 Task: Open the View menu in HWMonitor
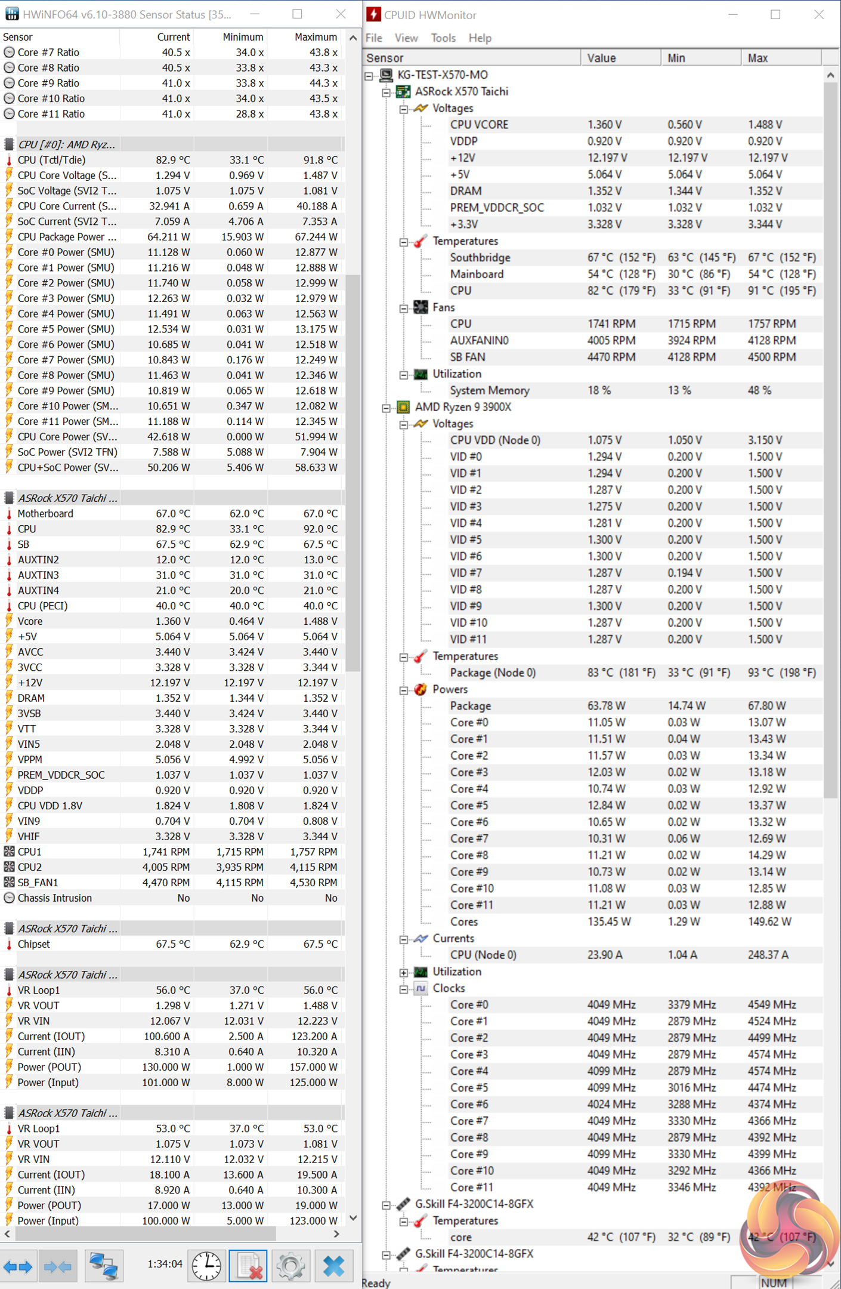pyautogui.click(x=406, y=38)
